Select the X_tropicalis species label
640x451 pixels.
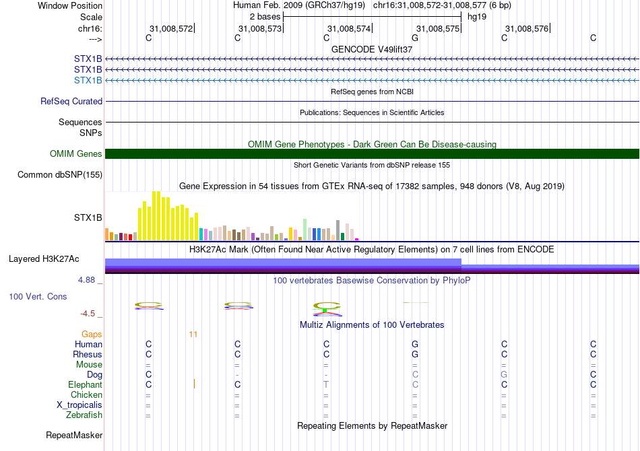79,405
